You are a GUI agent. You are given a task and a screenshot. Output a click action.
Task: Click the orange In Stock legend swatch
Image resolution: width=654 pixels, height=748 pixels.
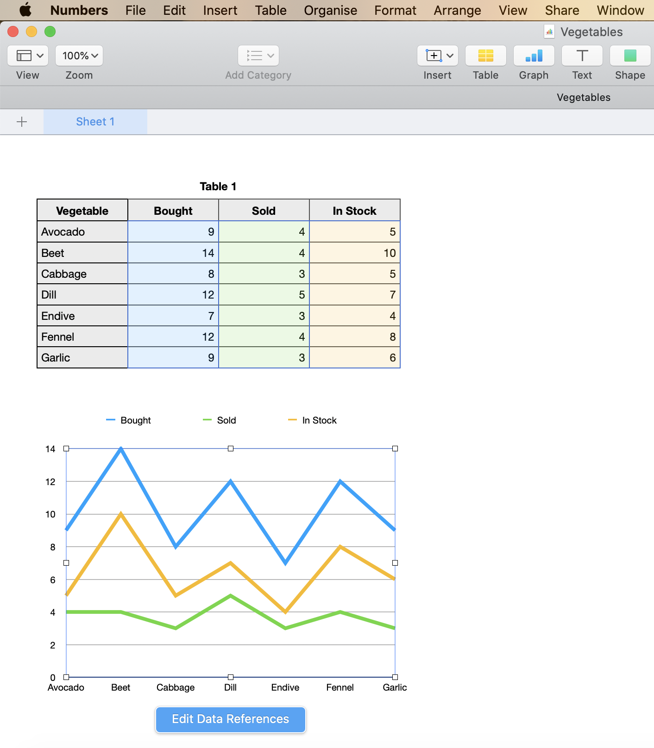pyautogui.click(x=292, y=420)
